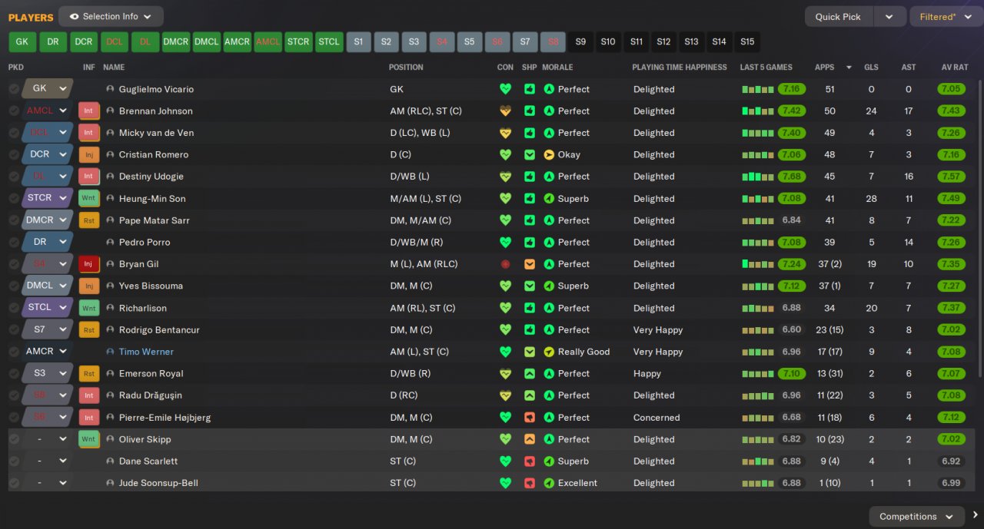984x529 pixels.
Task: Click Rodrigo Bentancur's last 5 games bar
Action: coord(759,330)
